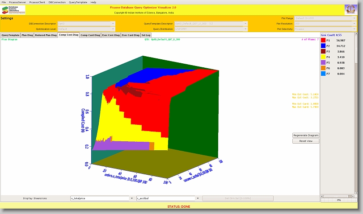Switch to the Plan Diag tab
The height and width of the screenshot is (214, 363).
coord(27,35)
